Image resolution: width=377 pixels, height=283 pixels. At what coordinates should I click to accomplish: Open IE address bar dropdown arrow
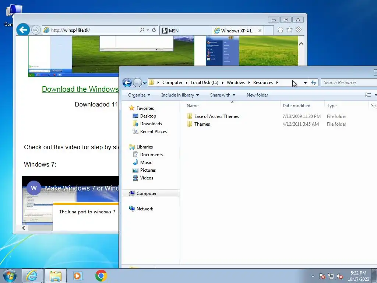[148, 30]
